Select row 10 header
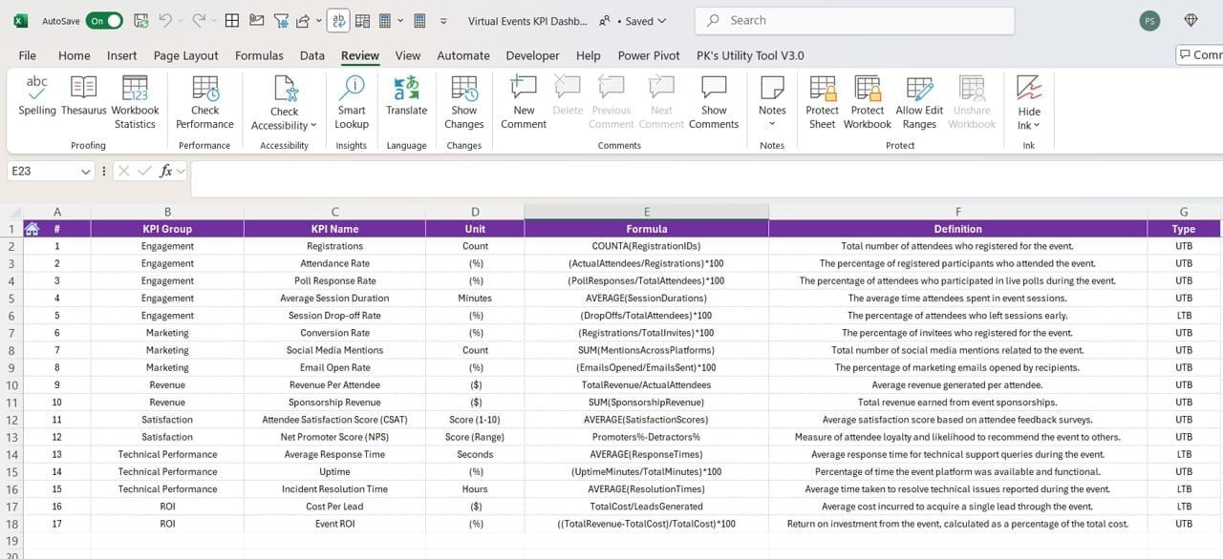Viewport: 1223px width, 559px height. point(11,385)
